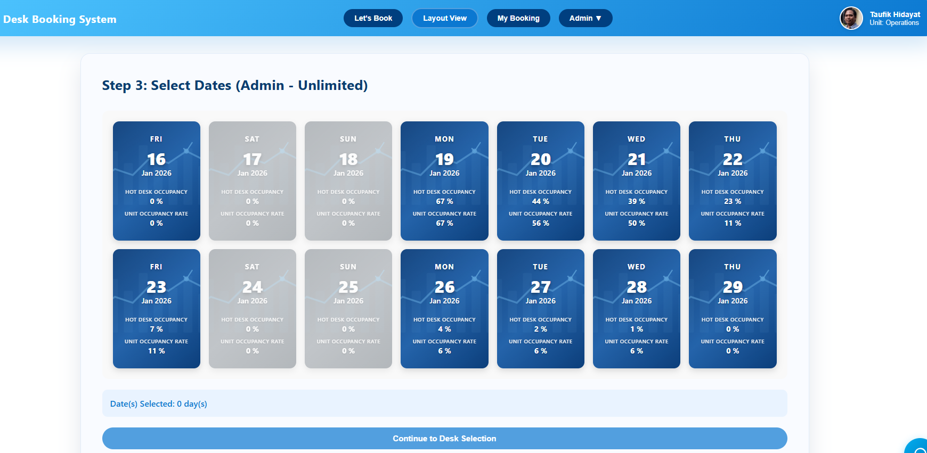Click the greyed-out Saturday 17 Jan card
This screenshot has width=927, height=453.
[252, 180]
